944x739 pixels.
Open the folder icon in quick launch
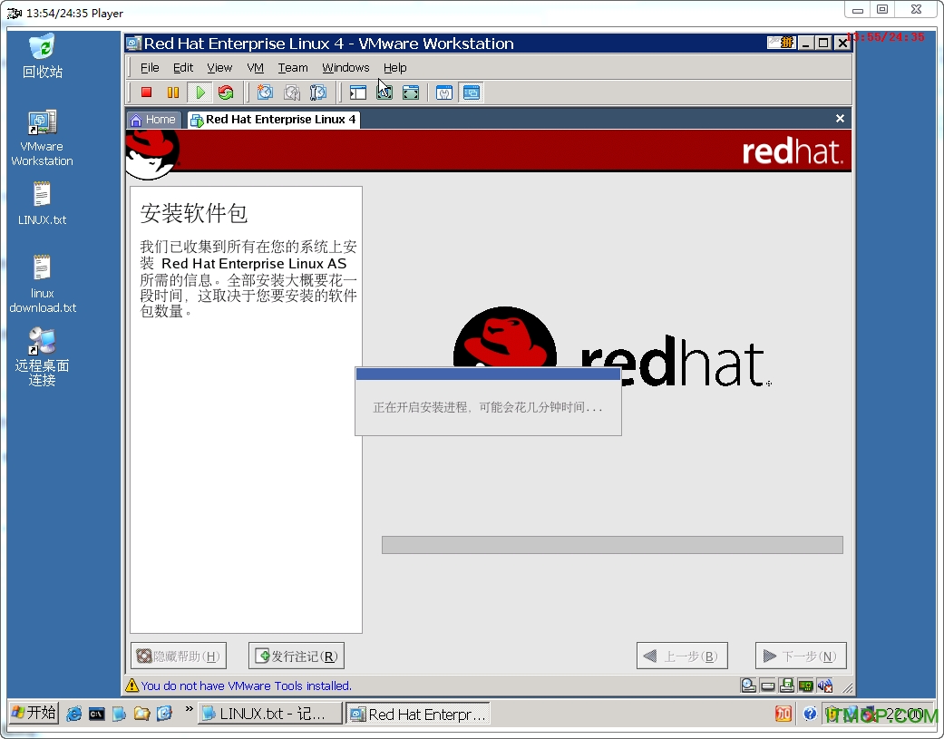click(x=141, y=714)
